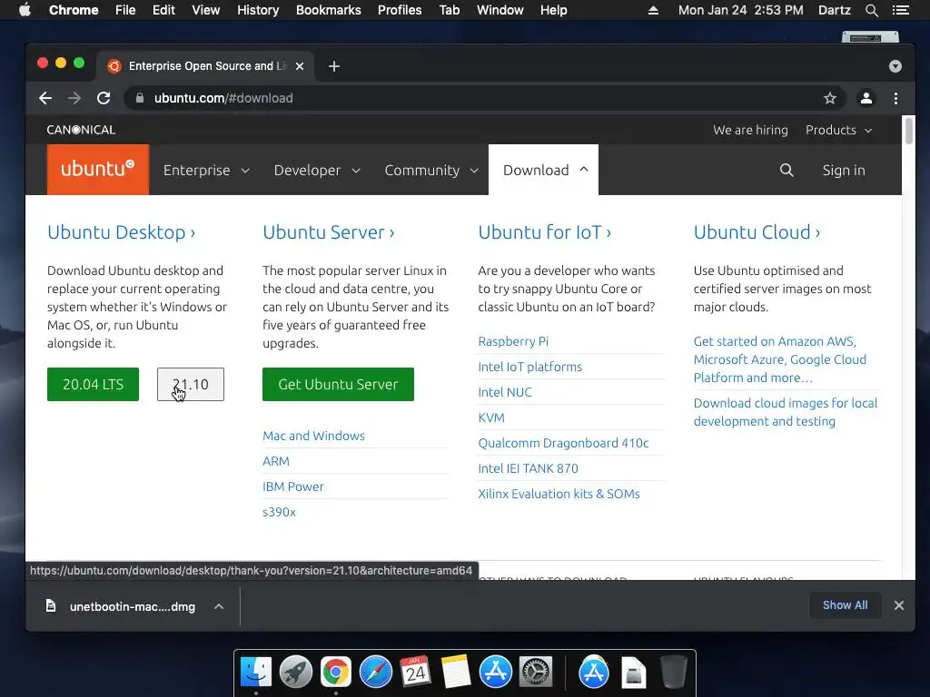Viewport: 930px width, 697px height.
Task: Open the Bookmarks menu
Action: click(x=328, y=10)
